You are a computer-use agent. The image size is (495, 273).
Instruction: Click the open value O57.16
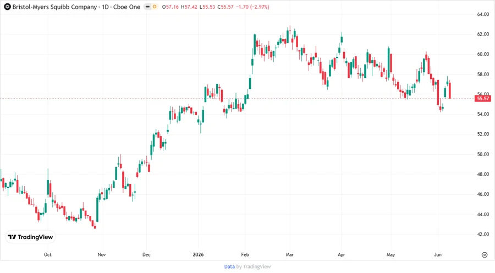[x=170, y=7]
